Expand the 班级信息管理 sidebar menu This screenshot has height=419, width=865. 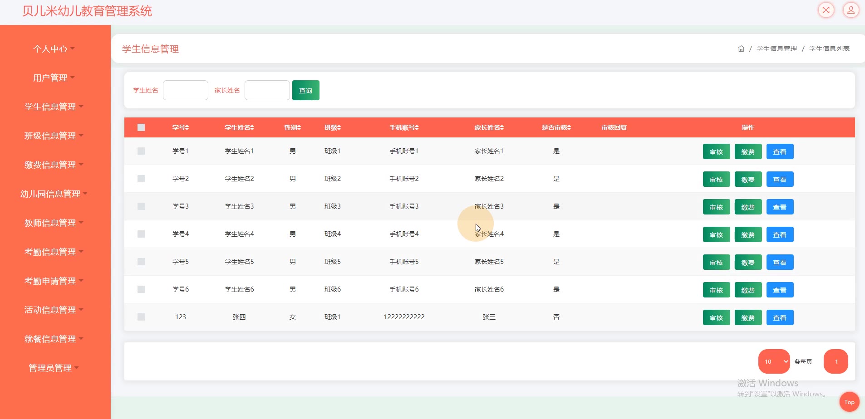[54, 136]
